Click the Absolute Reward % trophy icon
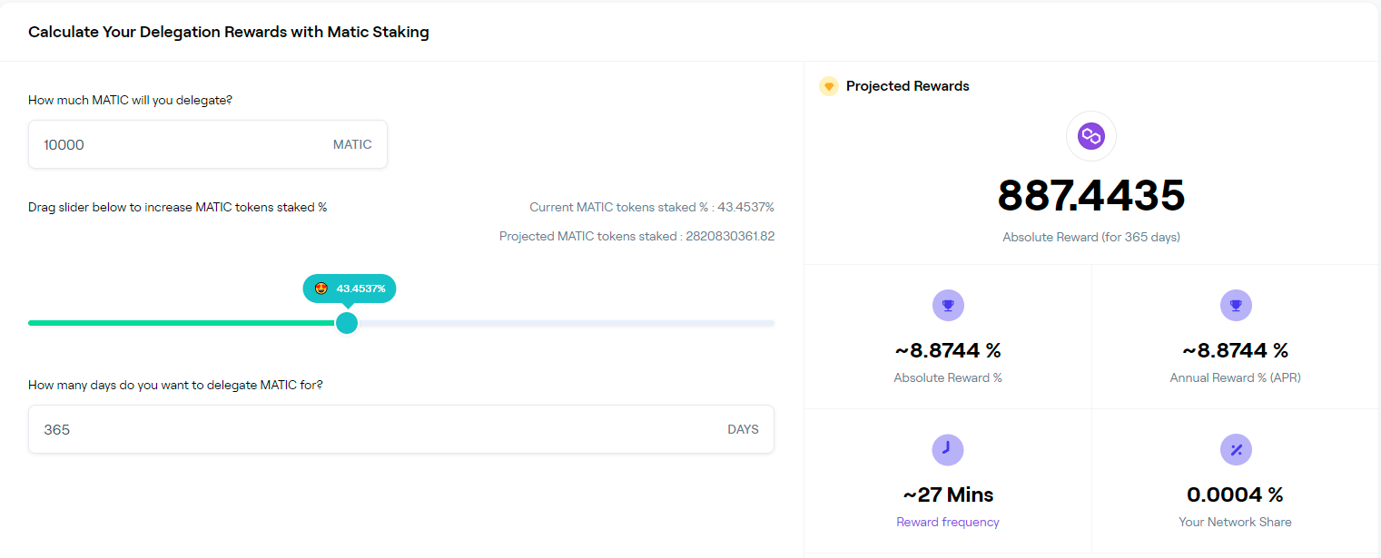Screen dimensions: 1381x558 click(948, 305)
